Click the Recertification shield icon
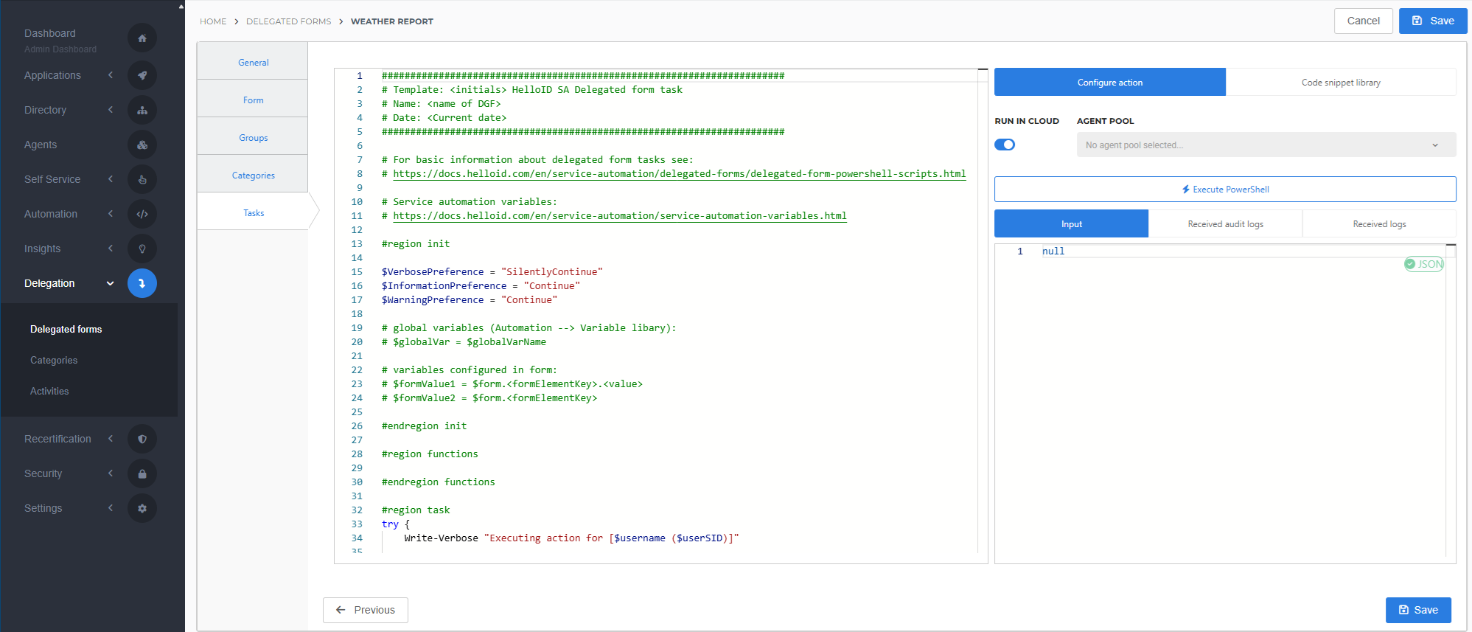Viewport: 1472px width, 632px height. click(x=142, y=439)
